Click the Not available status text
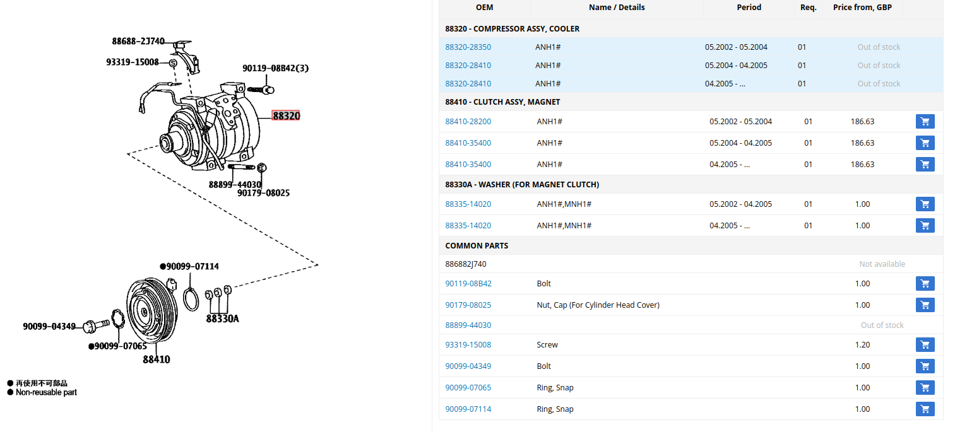Viewport: 955px width, 432px height. pos(882,264)
